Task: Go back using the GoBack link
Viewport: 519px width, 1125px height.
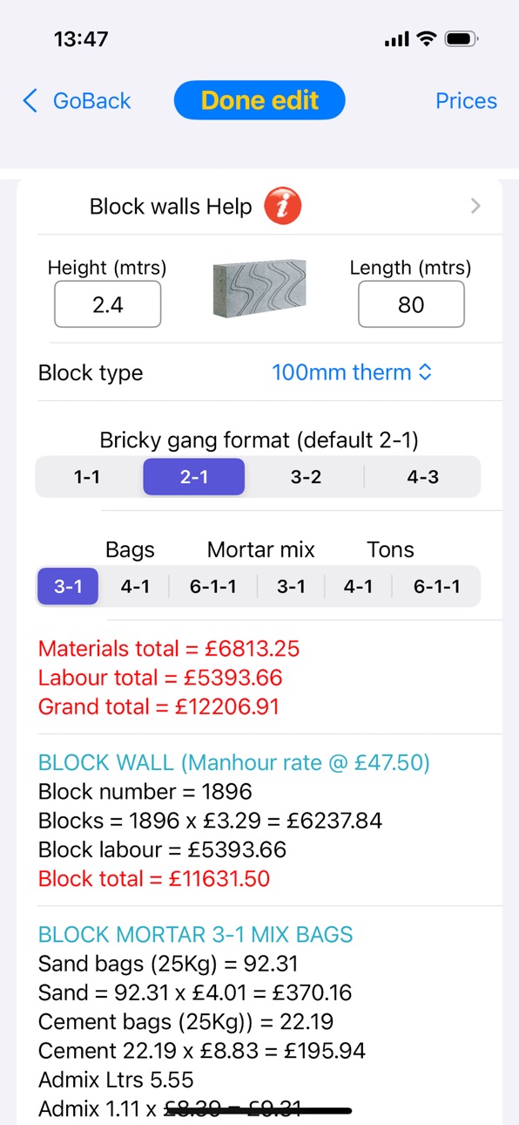Action: coord(91,101)
